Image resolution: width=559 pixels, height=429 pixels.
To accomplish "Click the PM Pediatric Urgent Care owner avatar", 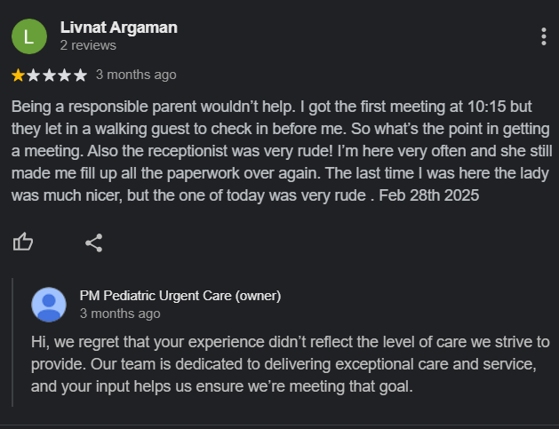I will pyautogui.click(x=49, y=305).
